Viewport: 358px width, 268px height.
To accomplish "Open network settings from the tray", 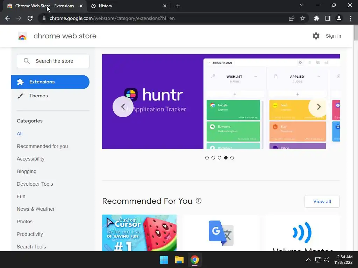I will point(318,260).
